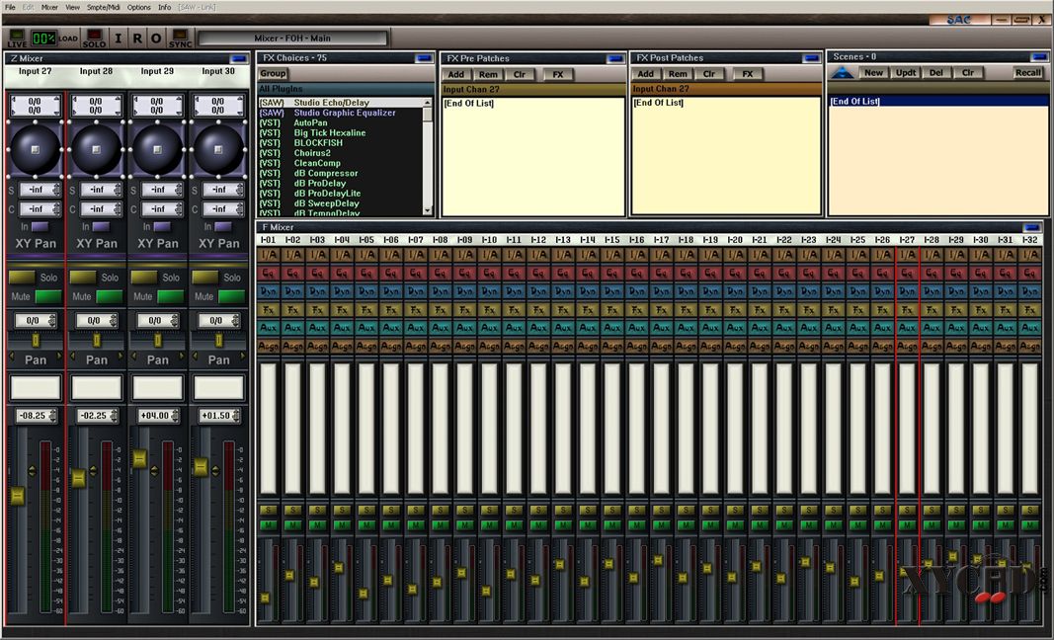1054x640 pixels.
Task: Click the Pan left arrow on Input 29
Action: (133, 356)
